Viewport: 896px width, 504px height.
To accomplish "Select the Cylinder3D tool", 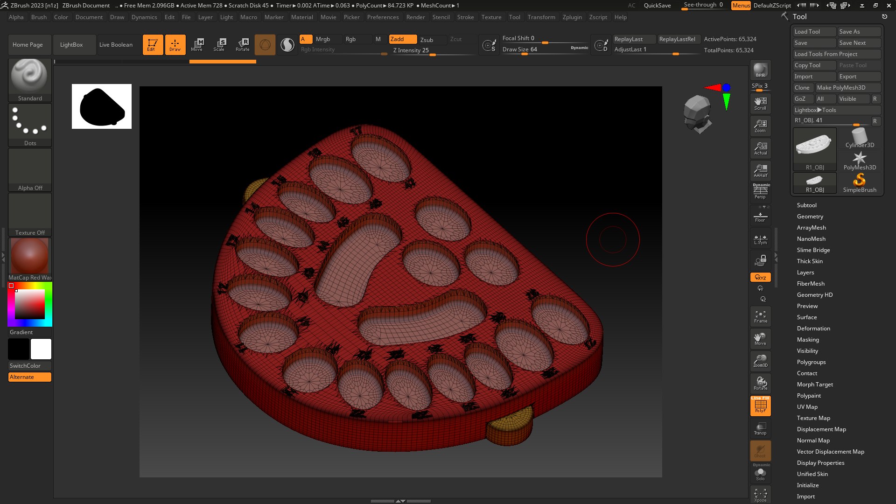I will 860,138.
